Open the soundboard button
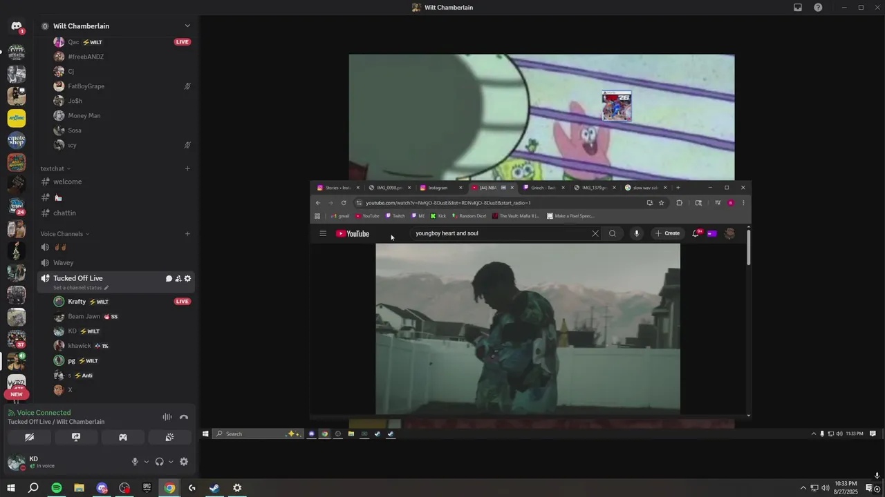This screenshot has width=885, height=497. [x=170, y=438]
